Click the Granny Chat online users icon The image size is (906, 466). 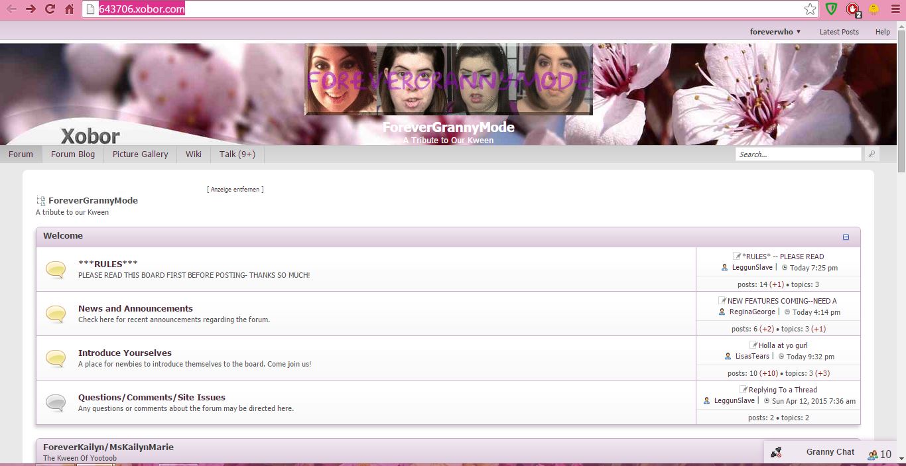(872, 454)
